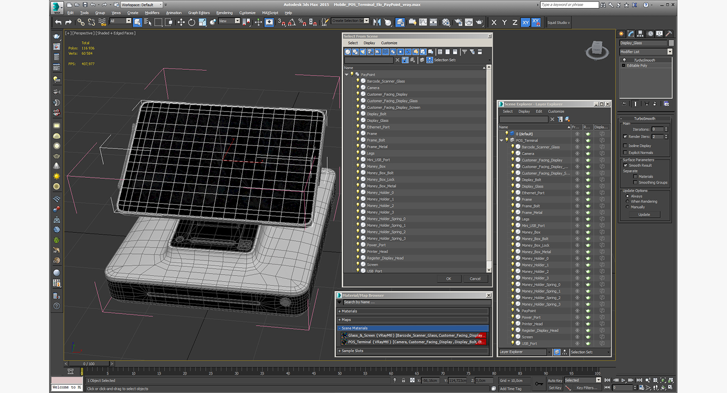The image size is (727, 393).
Task: Open Select by Name tool
Action: (147, 22)
